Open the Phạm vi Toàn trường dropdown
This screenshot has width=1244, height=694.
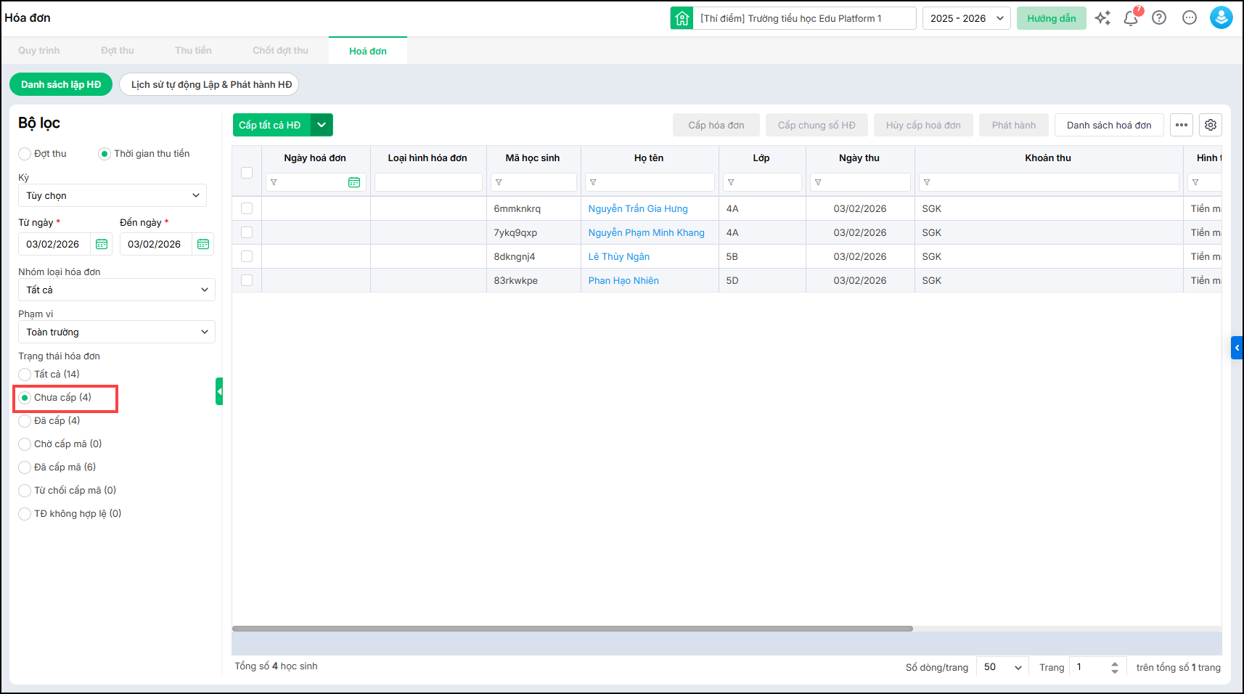click(116, 332)
